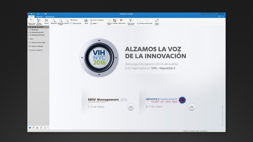The height and width of the screenshot is (142, 253).
Task: Click the Mover folder icon
Action: pyautogui.click(x=86, y=20)
